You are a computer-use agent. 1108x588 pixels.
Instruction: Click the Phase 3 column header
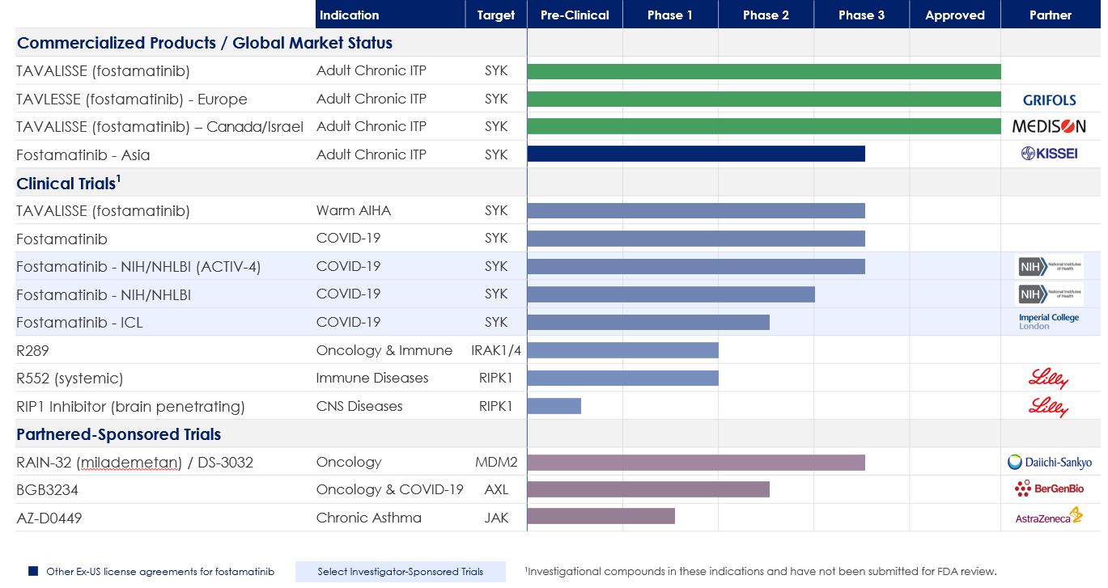pos(861,15)
